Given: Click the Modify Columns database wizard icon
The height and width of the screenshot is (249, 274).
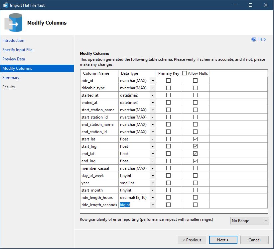Looking at the screenshot, I should (14, 23).
